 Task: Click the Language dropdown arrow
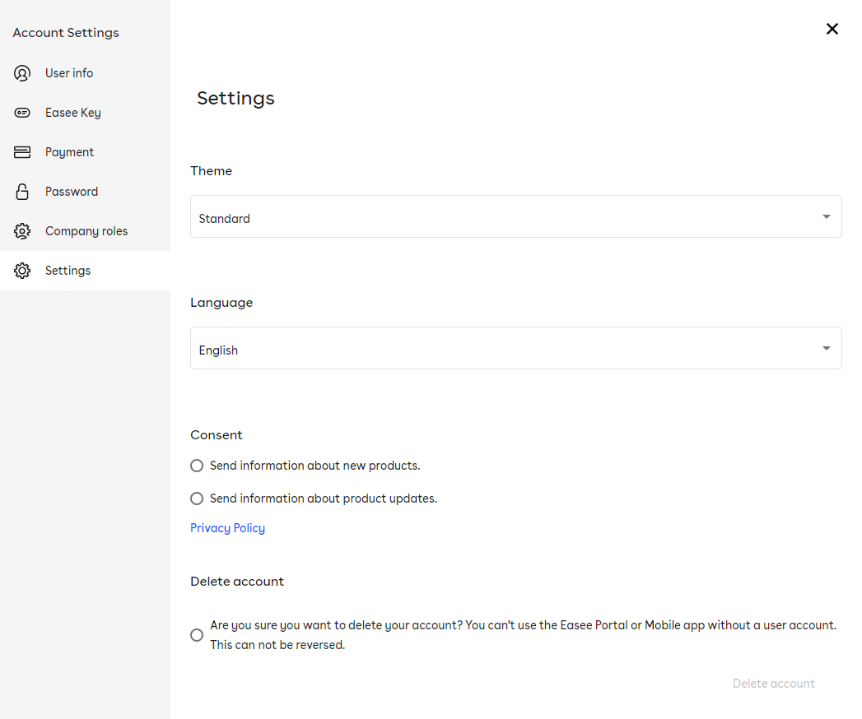(x=826, y=348)
